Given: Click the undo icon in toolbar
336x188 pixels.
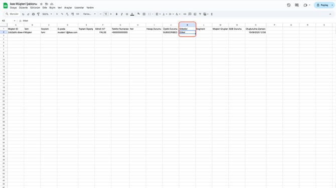Looking at the screenshot, I should [x=23, y=14].
